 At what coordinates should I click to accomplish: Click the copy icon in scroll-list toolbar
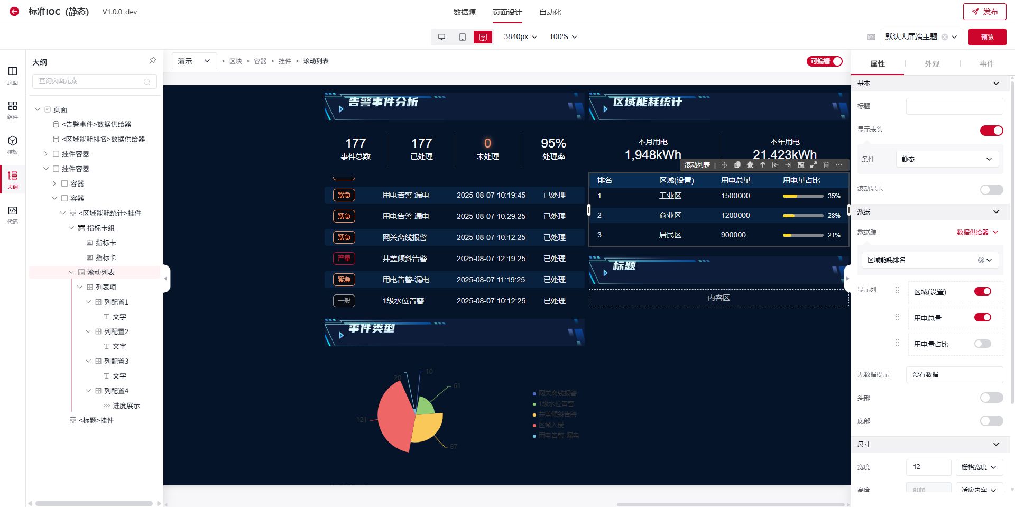tap(737, 165)
